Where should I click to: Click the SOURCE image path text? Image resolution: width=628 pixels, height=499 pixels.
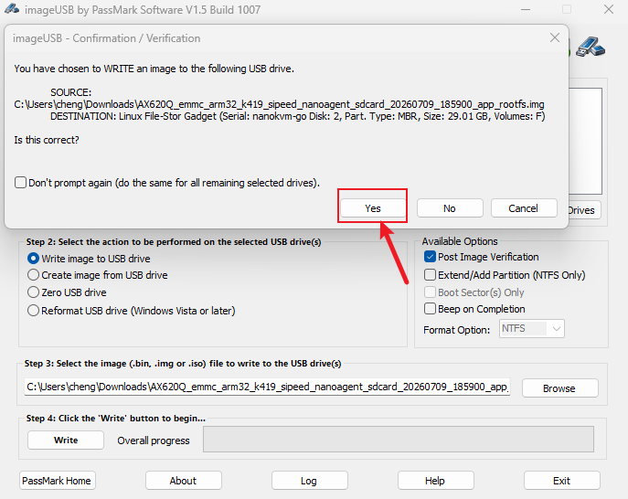tap(279, 104)
